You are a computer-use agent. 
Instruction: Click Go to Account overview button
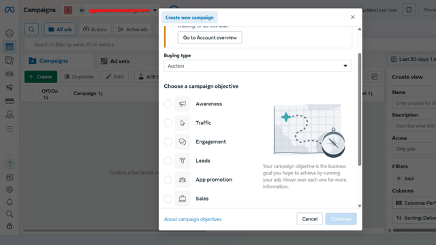(210, 37)
